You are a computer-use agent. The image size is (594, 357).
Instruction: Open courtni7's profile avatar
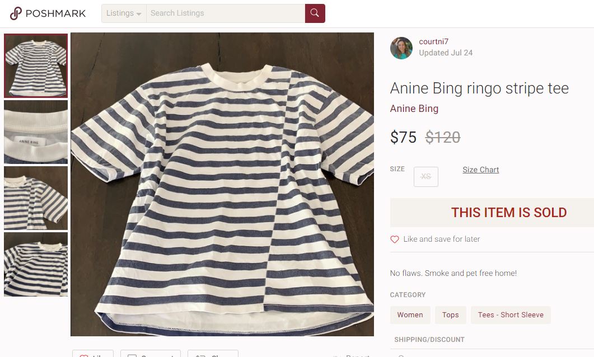[x=401, y=48]
